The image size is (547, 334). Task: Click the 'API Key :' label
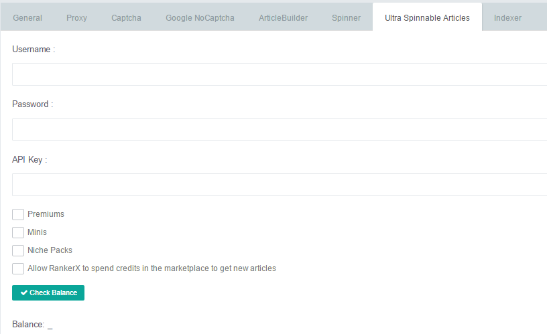29,159
